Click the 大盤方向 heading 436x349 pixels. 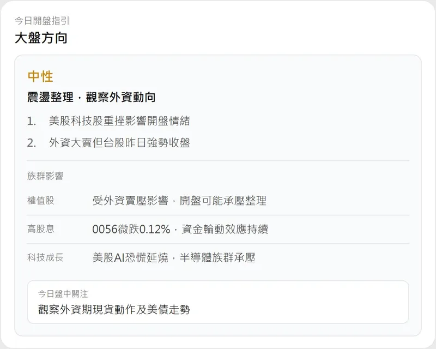[41, 38]
